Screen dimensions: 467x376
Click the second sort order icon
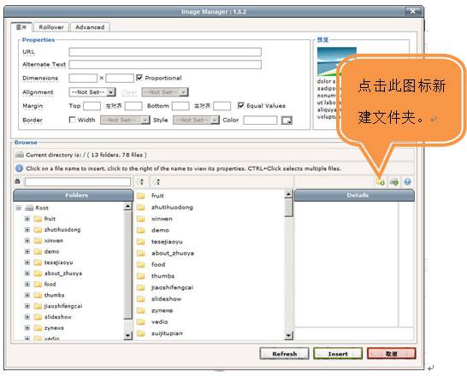(157, 181)
